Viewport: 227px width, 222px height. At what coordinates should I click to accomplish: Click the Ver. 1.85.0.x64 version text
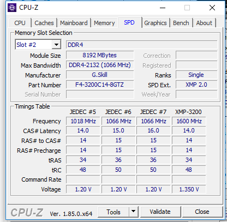pos(71,214)
